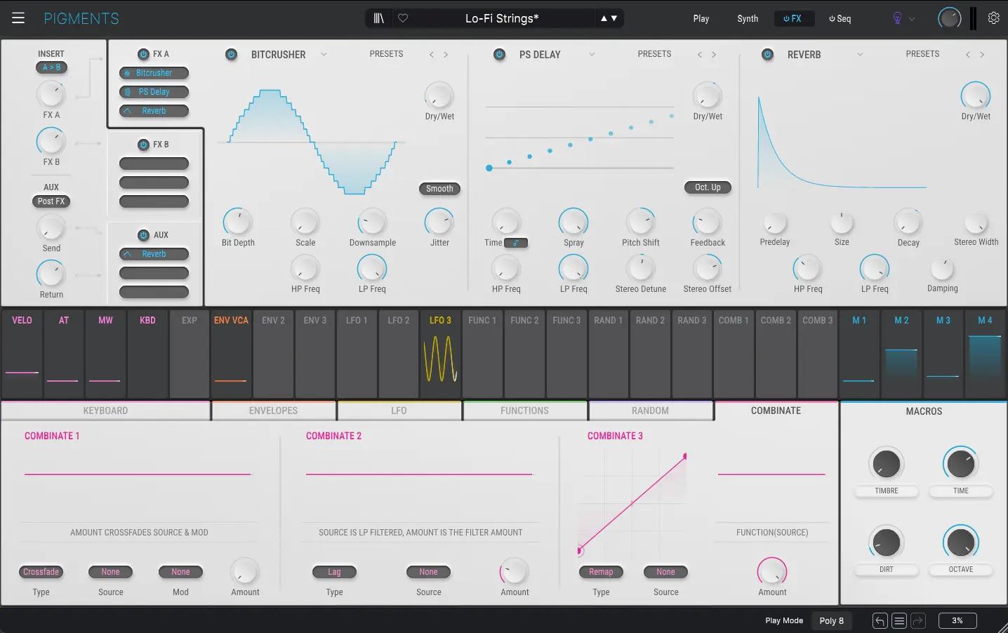Switch to the Synth view tab

click(748, 18)
